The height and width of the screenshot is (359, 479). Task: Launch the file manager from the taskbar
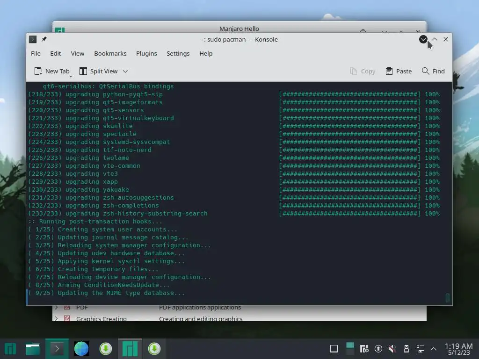click(x=33, y=349)
